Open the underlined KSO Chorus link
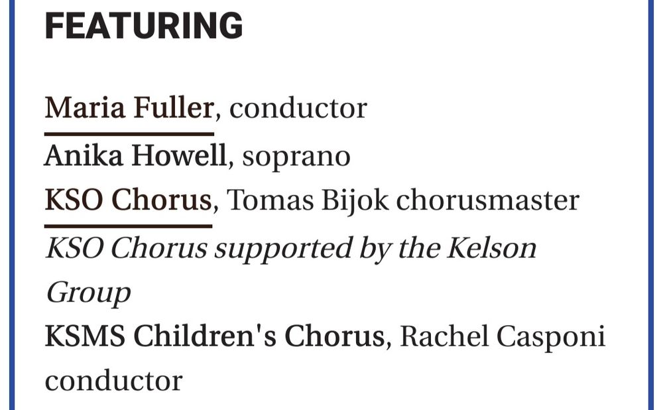Image resolution: width=663 pixels, height=410 pixels. 128,200
